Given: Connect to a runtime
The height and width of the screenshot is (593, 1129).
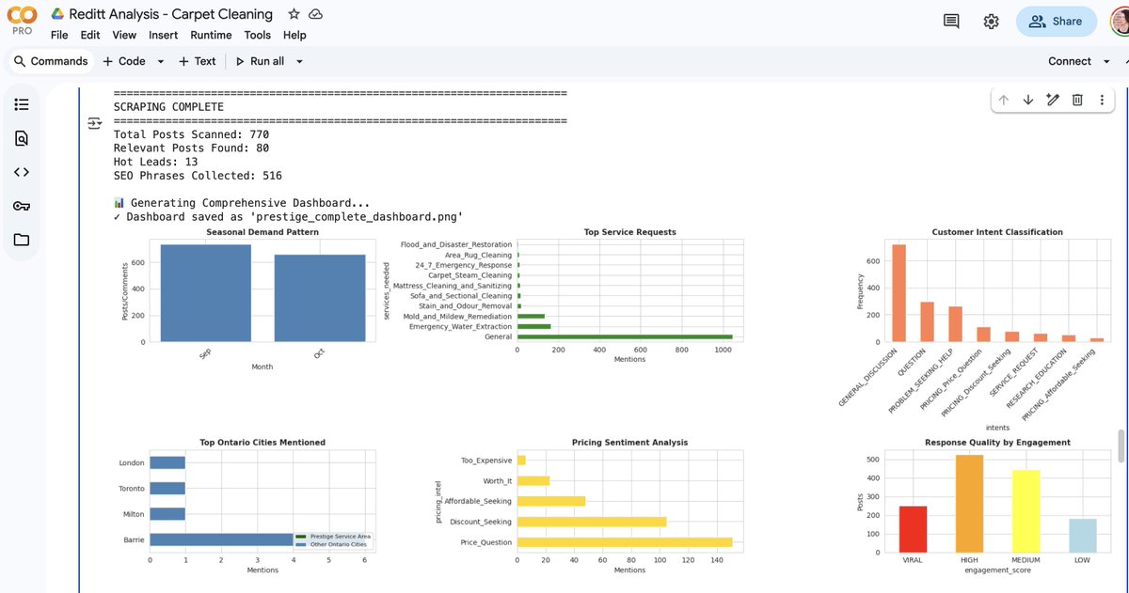Looking at the screenshot, I should click(x=1070, y=61).
